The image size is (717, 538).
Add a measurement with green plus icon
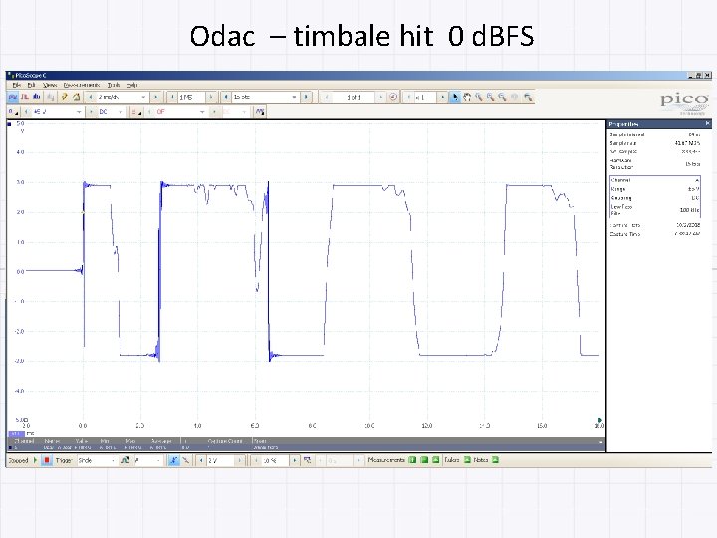click(412, 459)
